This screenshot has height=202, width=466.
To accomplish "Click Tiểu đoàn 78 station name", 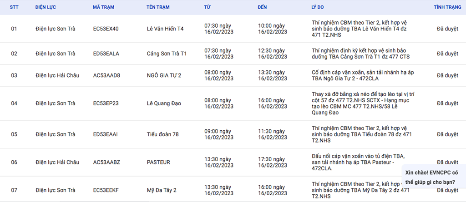I will pos(163,134).
